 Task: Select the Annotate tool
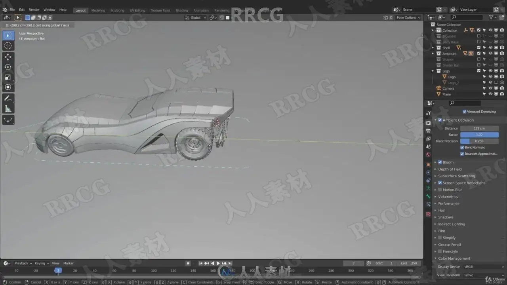[8, 98]
